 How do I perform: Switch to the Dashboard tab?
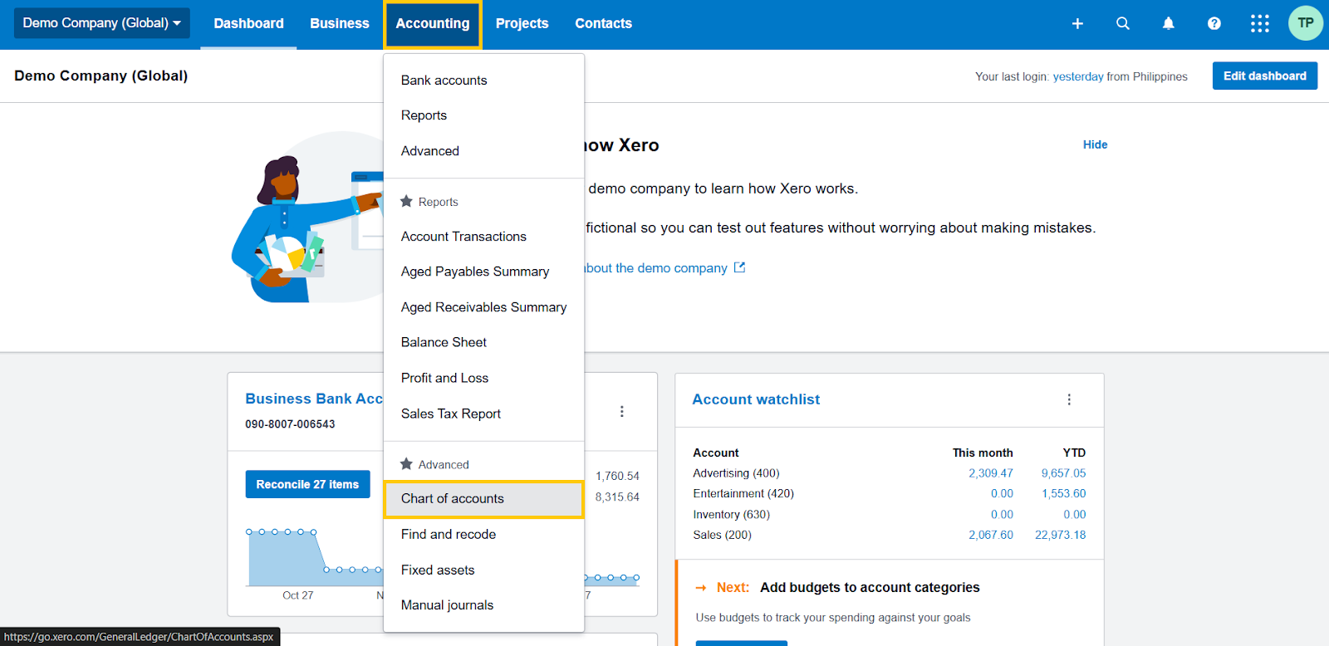(248, 23)
